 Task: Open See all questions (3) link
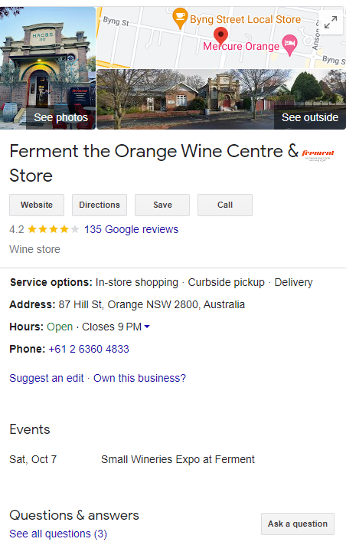point(58,534)
